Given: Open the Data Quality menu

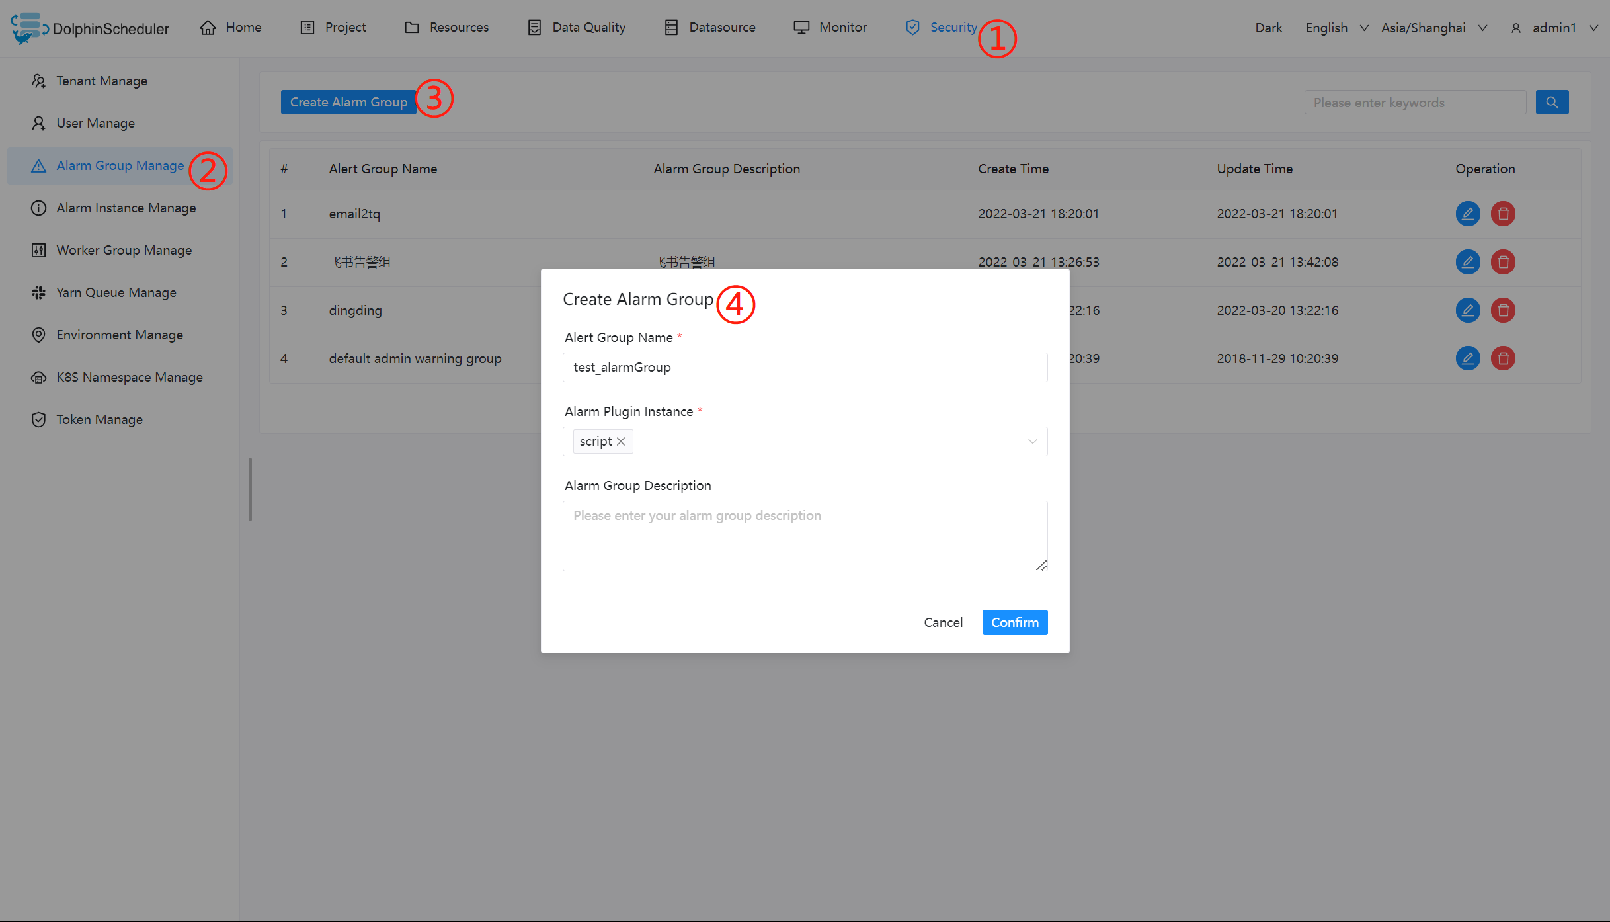Looking at the screenshot, I should point(577,28).
